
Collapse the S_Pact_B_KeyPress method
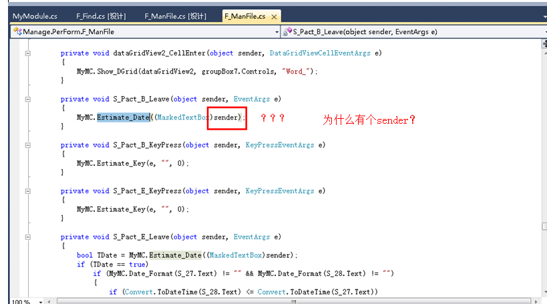click(28, 145)
